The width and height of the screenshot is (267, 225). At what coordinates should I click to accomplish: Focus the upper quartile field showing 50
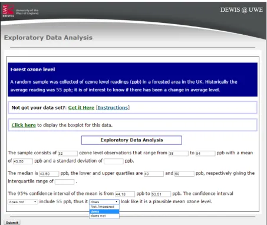[x=184, y=174]
